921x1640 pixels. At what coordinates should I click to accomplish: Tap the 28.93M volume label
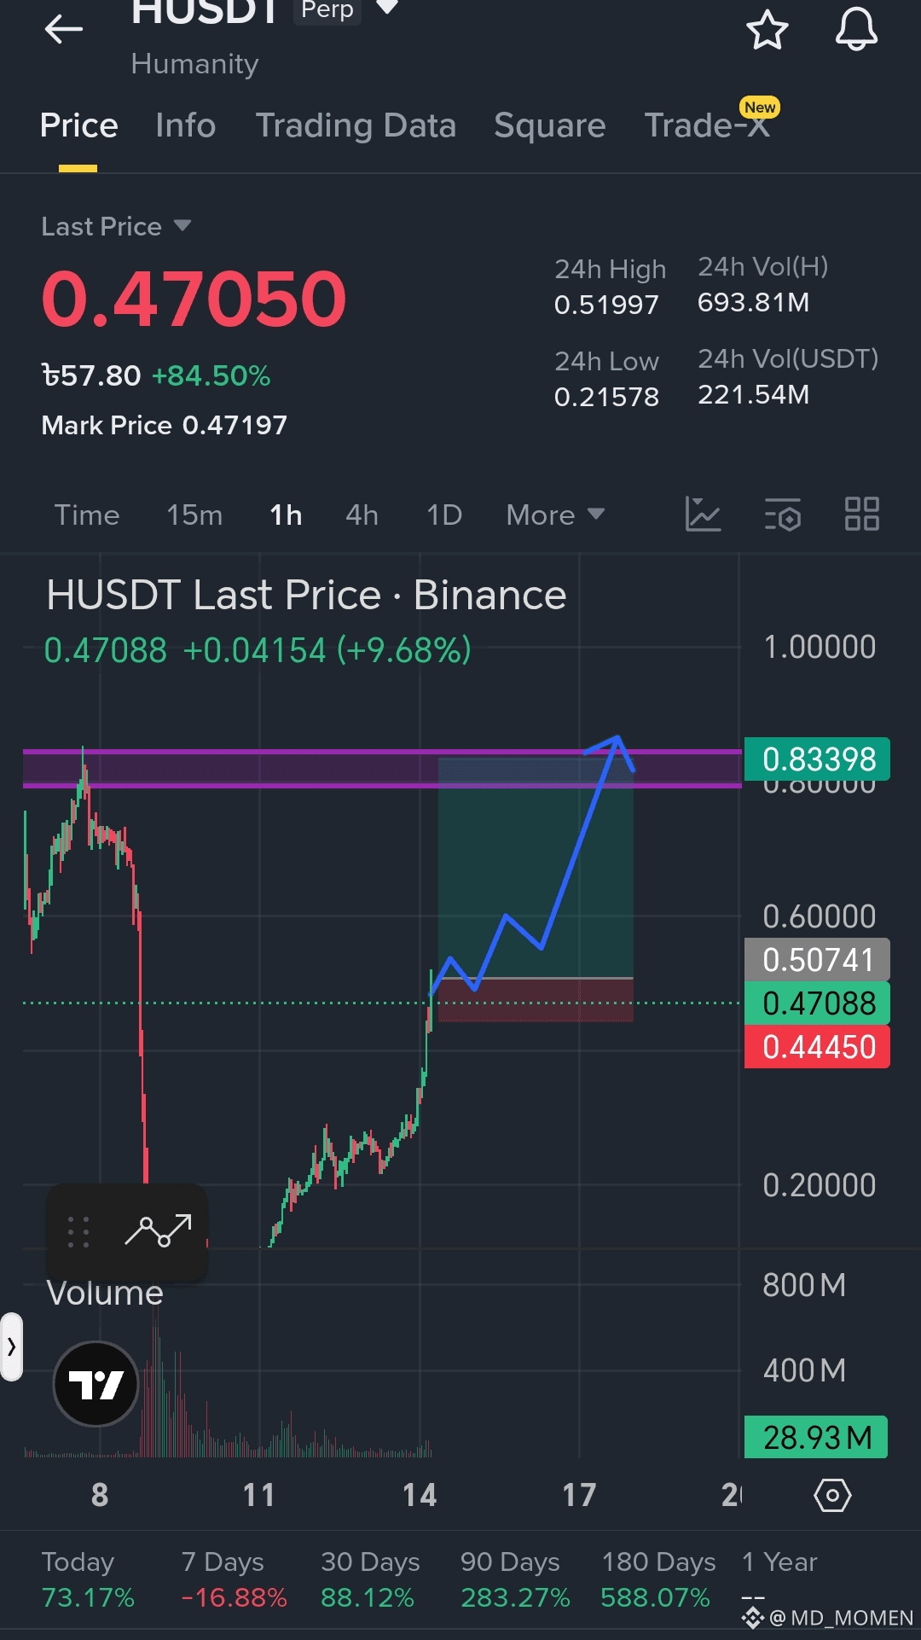[816, 1437]
